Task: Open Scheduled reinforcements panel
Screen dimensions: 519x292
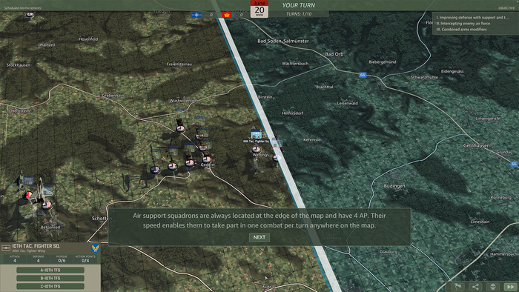Action: (x=23, y=8)
